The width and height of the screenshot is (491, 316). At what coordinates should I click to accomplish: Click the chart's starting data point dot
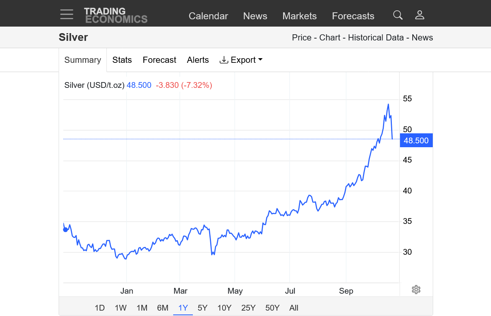[65, 230]
